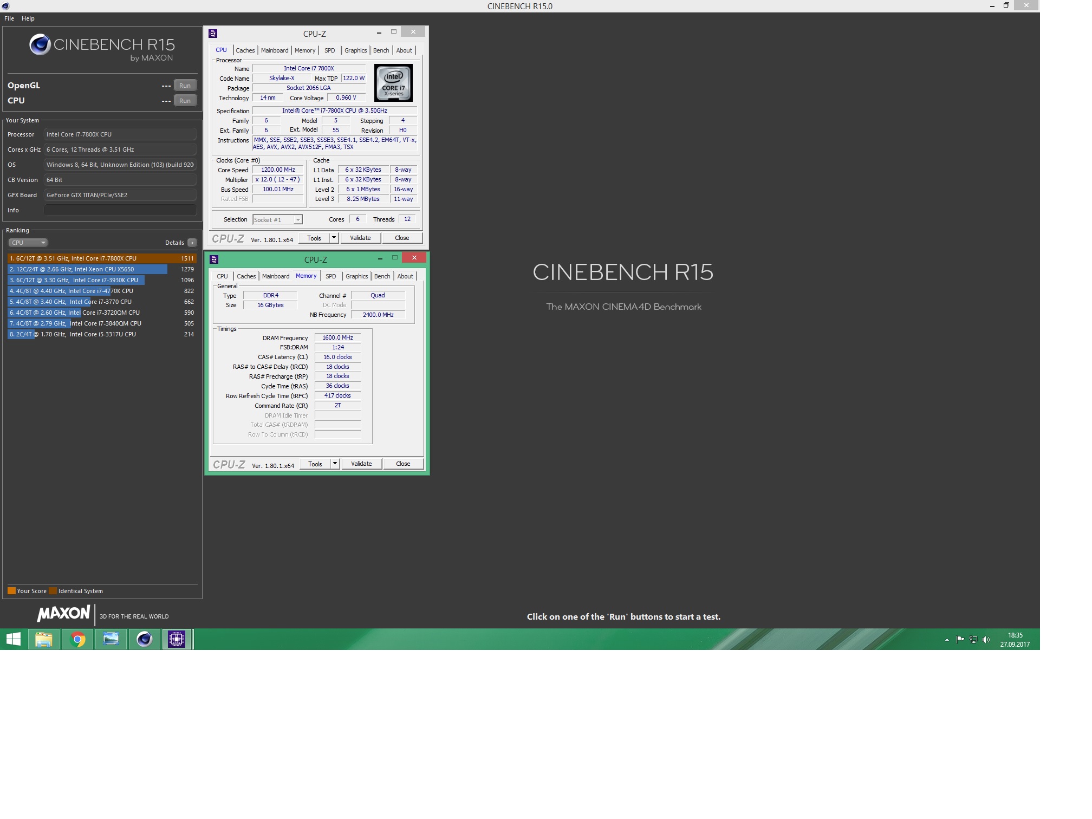
Task: Switch to CPU tab in lower CPU-Z window
Action: point(223,276)
